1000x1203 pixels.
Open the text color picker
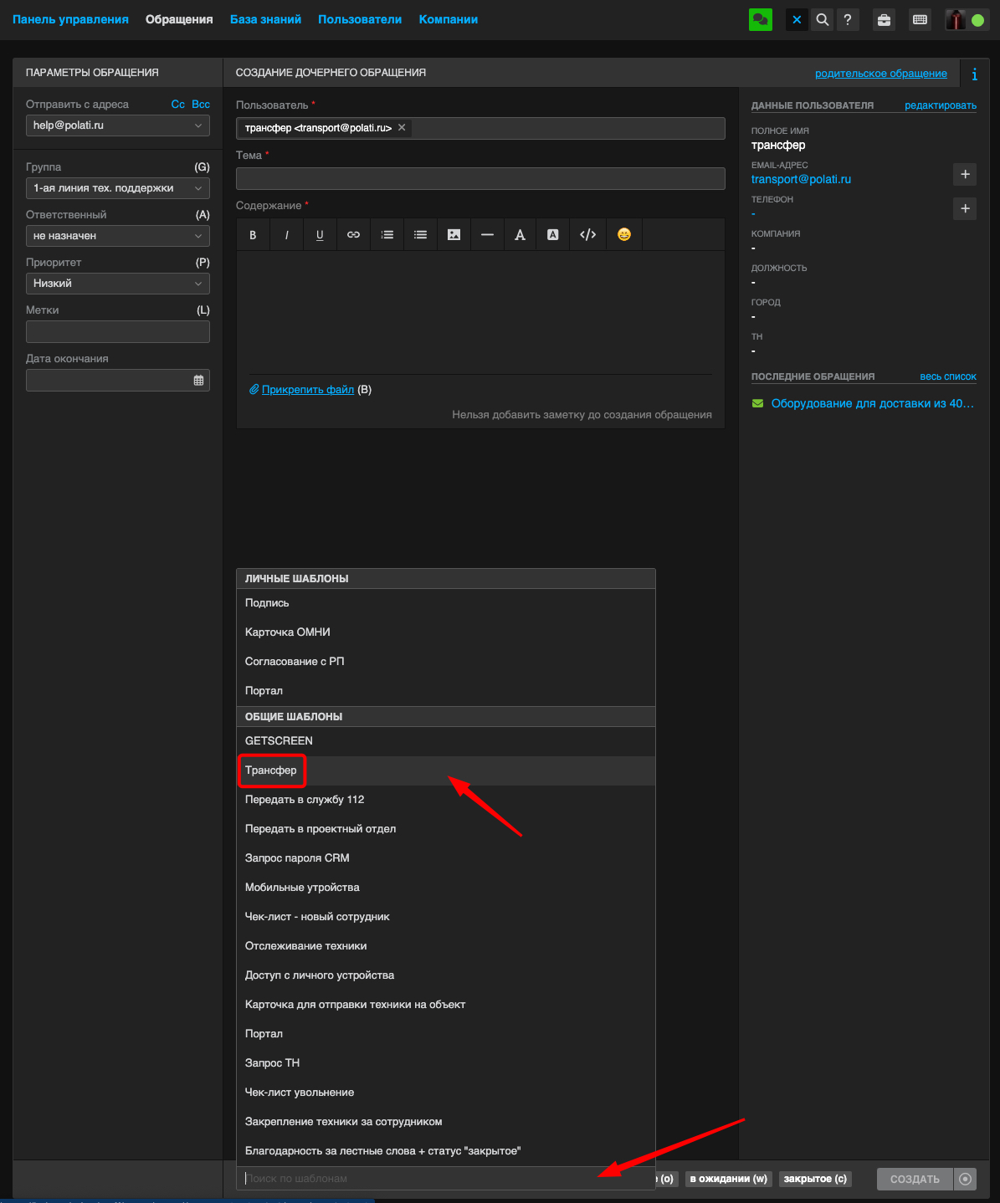[x=520, y=235]
